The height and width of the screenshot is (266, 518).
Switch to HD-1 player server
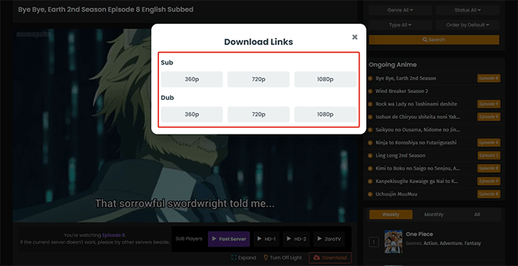coord(266,239)
